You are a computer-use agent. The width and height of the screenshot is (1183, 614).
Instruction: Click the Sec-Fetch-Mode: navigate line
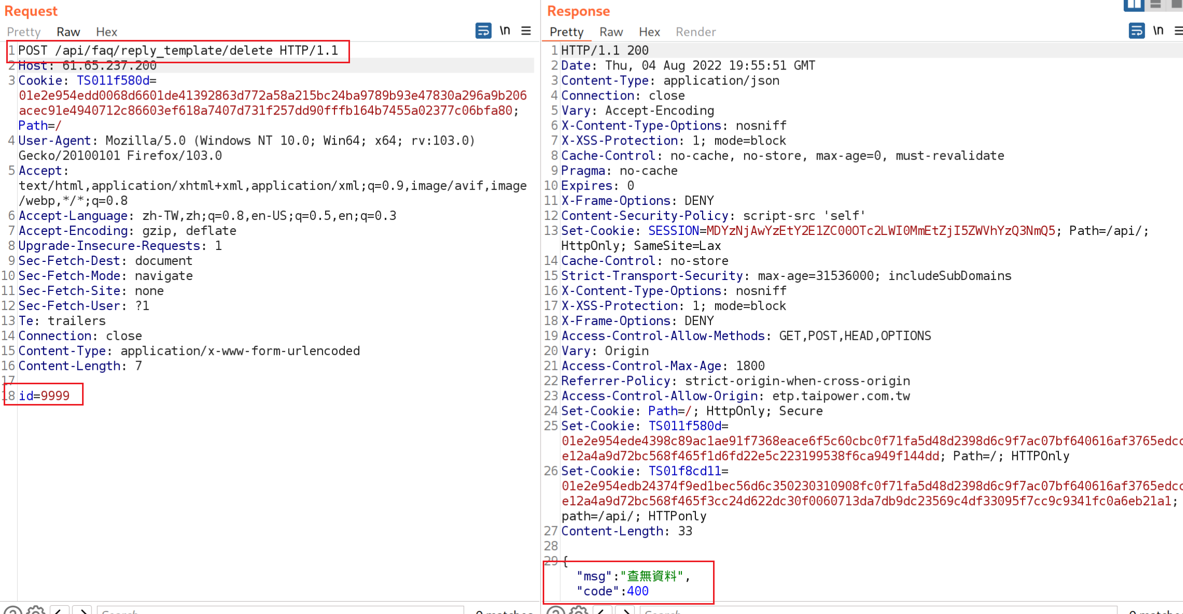(x=105, y=276)
